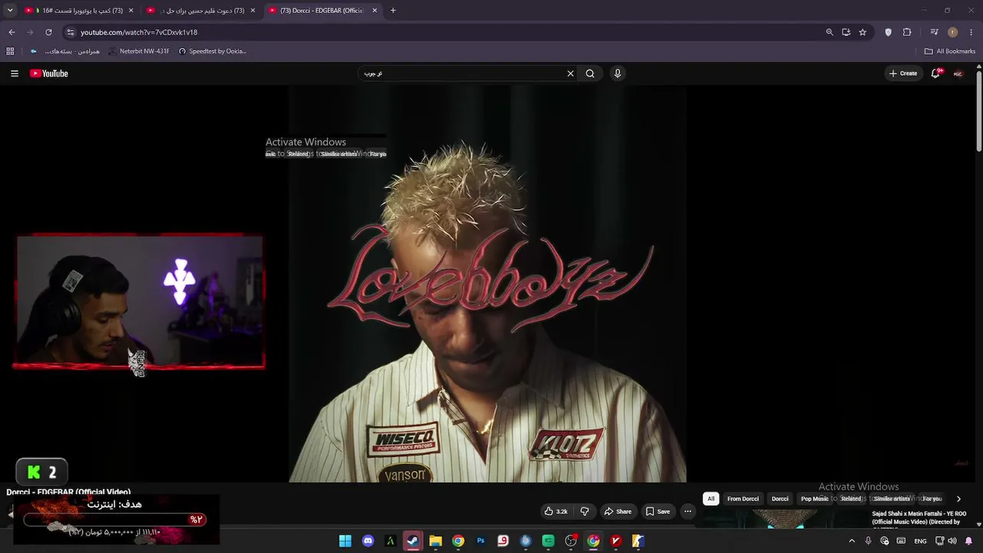
Task: View site information for youtube.com
Action: [71, 32]
